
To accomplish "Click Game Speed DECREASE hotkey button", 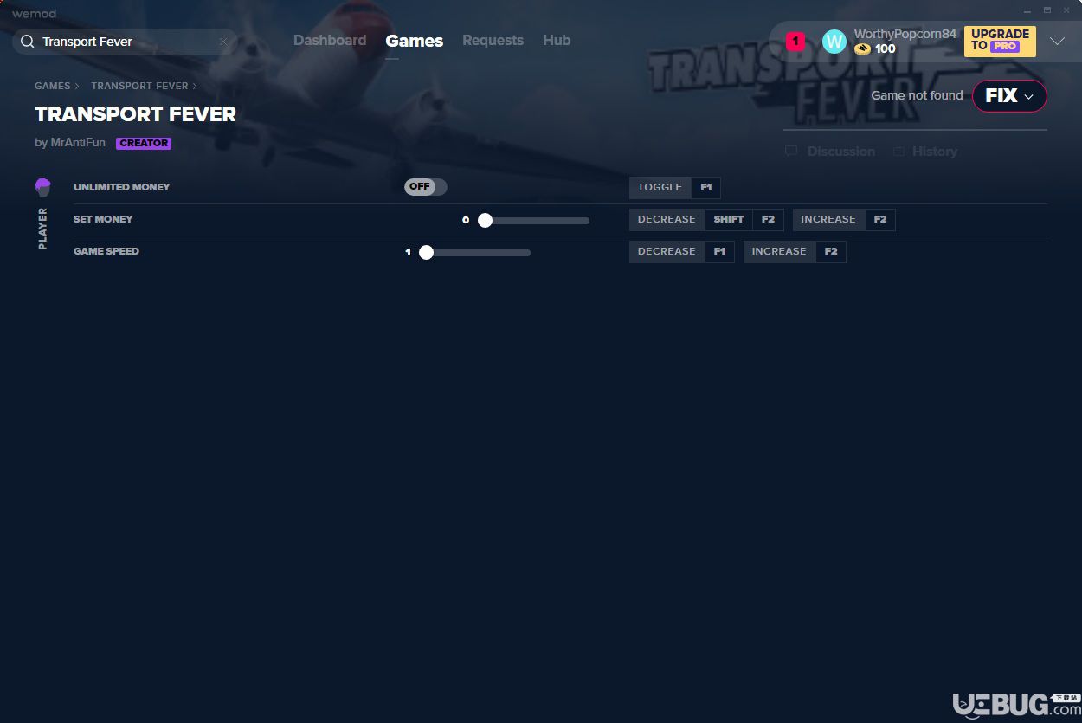I will (x=667, y=251).
